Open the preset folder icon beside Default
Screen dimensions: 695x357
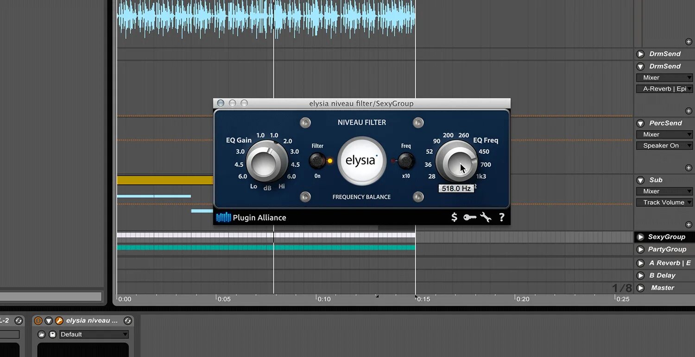point(41,334)
